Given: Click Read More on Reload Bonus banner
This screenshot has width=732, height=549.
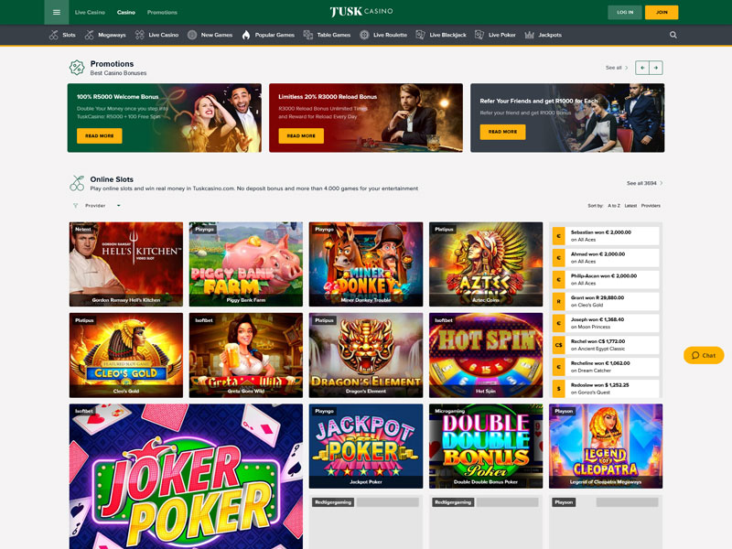Looking at the screenshot, I should (301, 135).
